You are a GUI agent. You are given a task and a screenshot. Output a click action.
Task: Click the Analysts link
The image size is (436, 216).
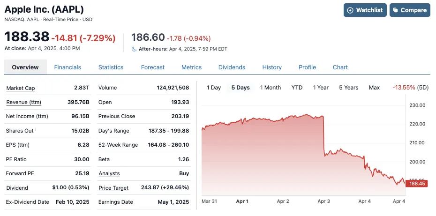109,173
